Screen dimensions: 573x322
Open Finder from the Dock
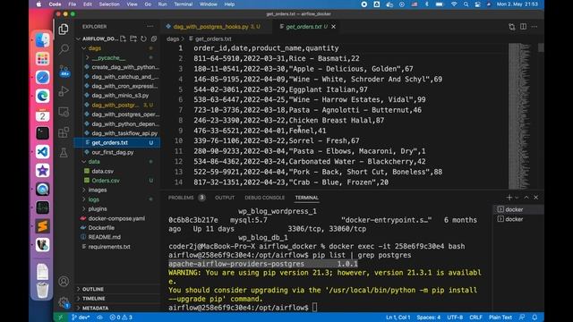pos(42,40)
